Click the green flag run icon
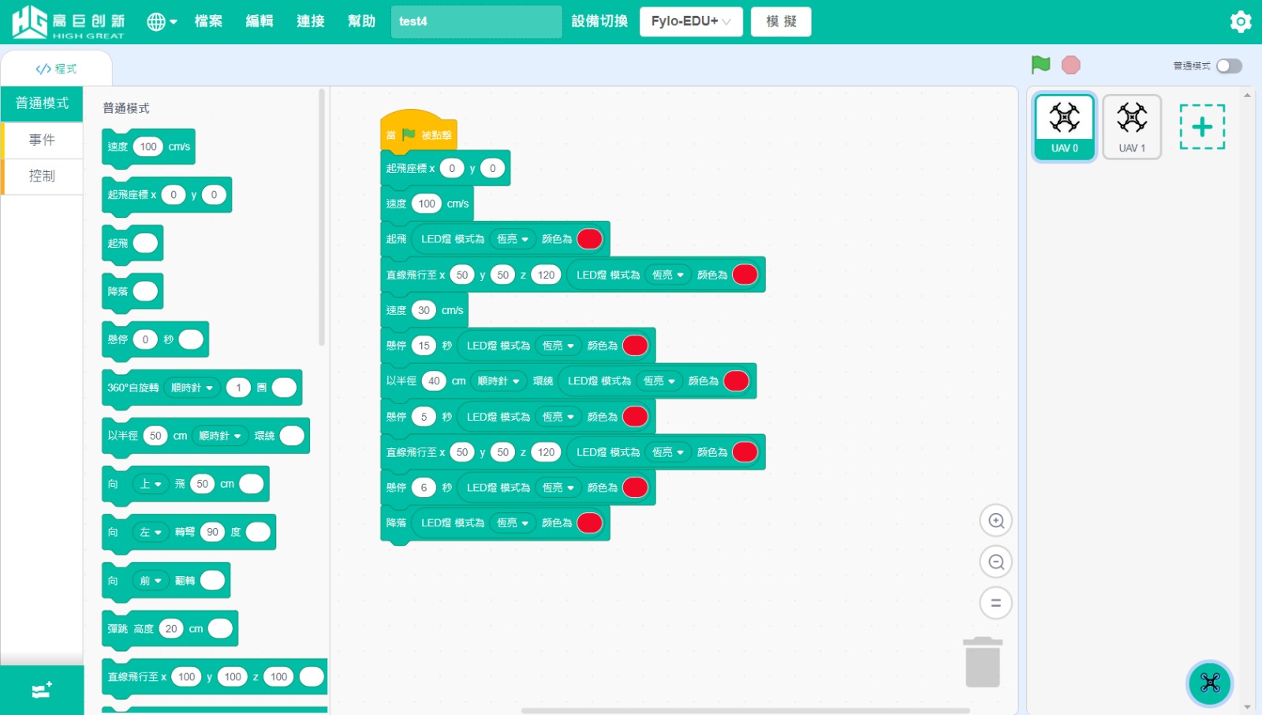Image resolution: width=1262 pixels, height=715 pixels. pos(1040,65)
